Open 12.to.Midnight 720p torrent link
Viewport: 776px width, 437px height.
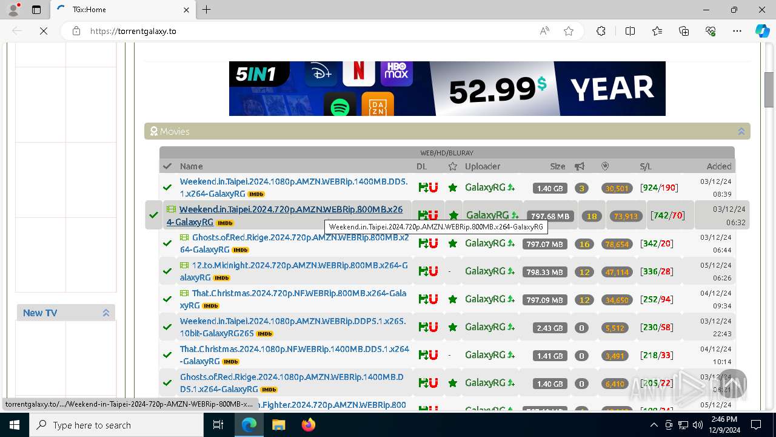pyautogui.click(x=294, y=271)
